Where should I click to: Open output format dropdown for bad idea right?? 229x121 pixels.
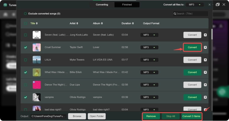(149, 109)
